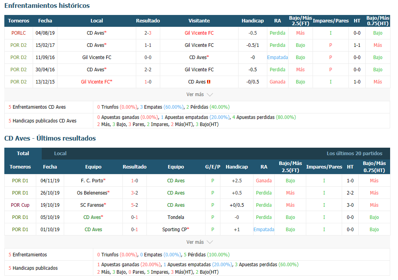Click 'Ganada' in the 13/12/15 match row
The height and width of the screenshot is (280, 398).
(x=278, y=82)
